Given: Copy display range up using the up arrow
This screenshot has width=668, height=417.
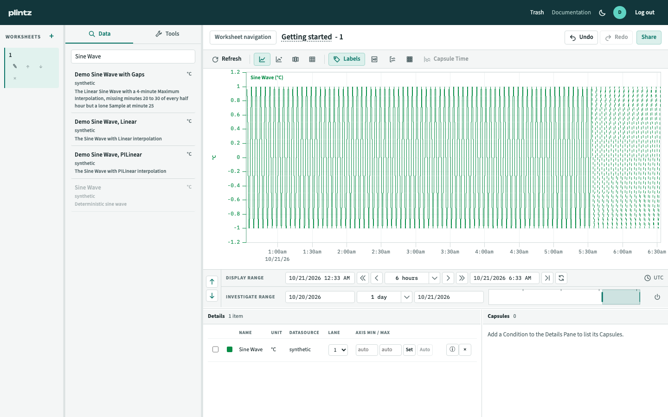Looking at the screenshot, I should pyautogui.click(x=212, y=282).
